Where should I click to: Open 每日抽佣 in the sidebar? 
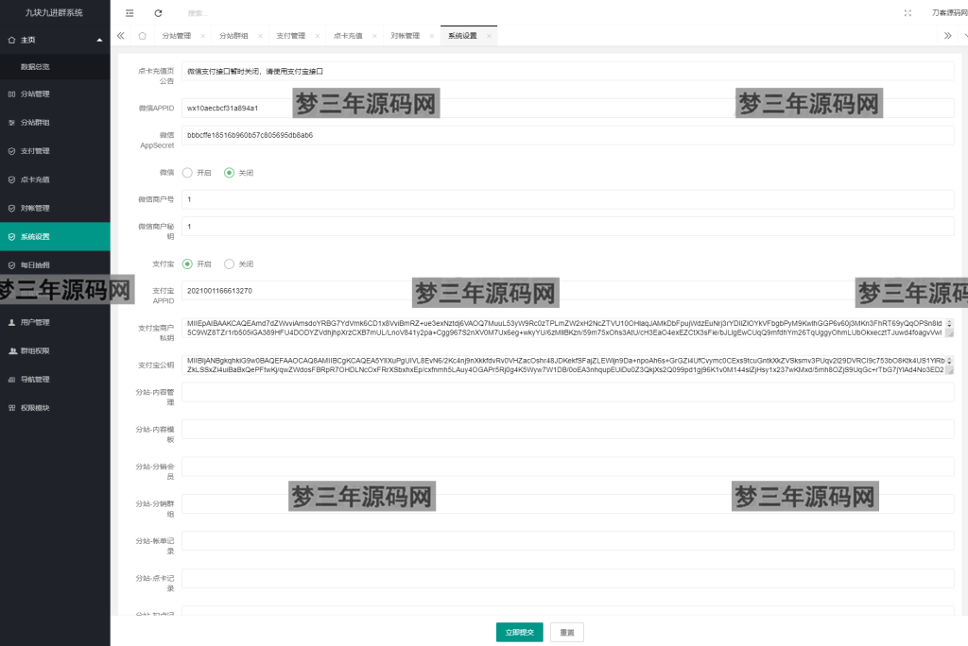(55, 265)
